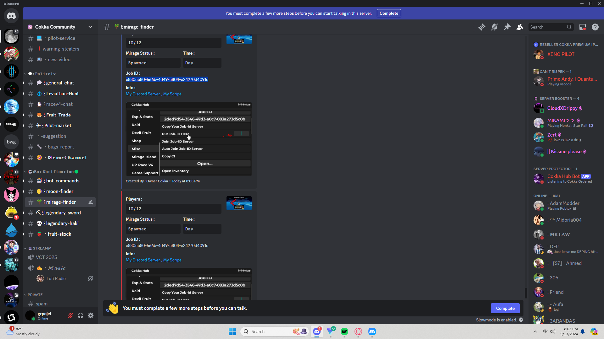604x339 pixels.
Task: Toggle the member list
Action: click(x=520, y=27)
